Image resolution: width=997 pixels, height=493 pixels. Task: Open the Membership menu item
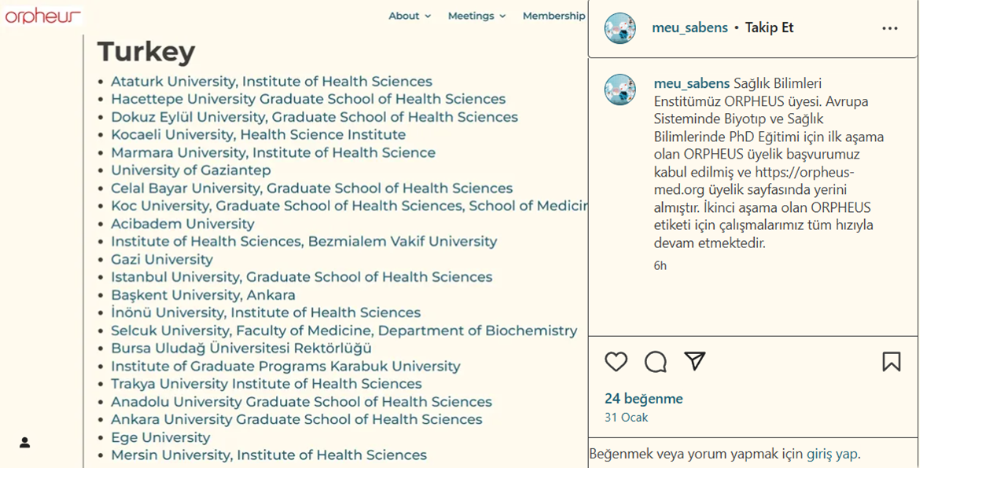[554, 16]
